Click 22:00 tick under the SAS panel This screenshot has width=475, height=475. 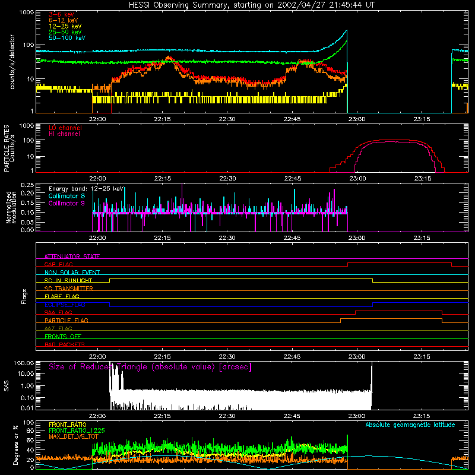point(97,416)
